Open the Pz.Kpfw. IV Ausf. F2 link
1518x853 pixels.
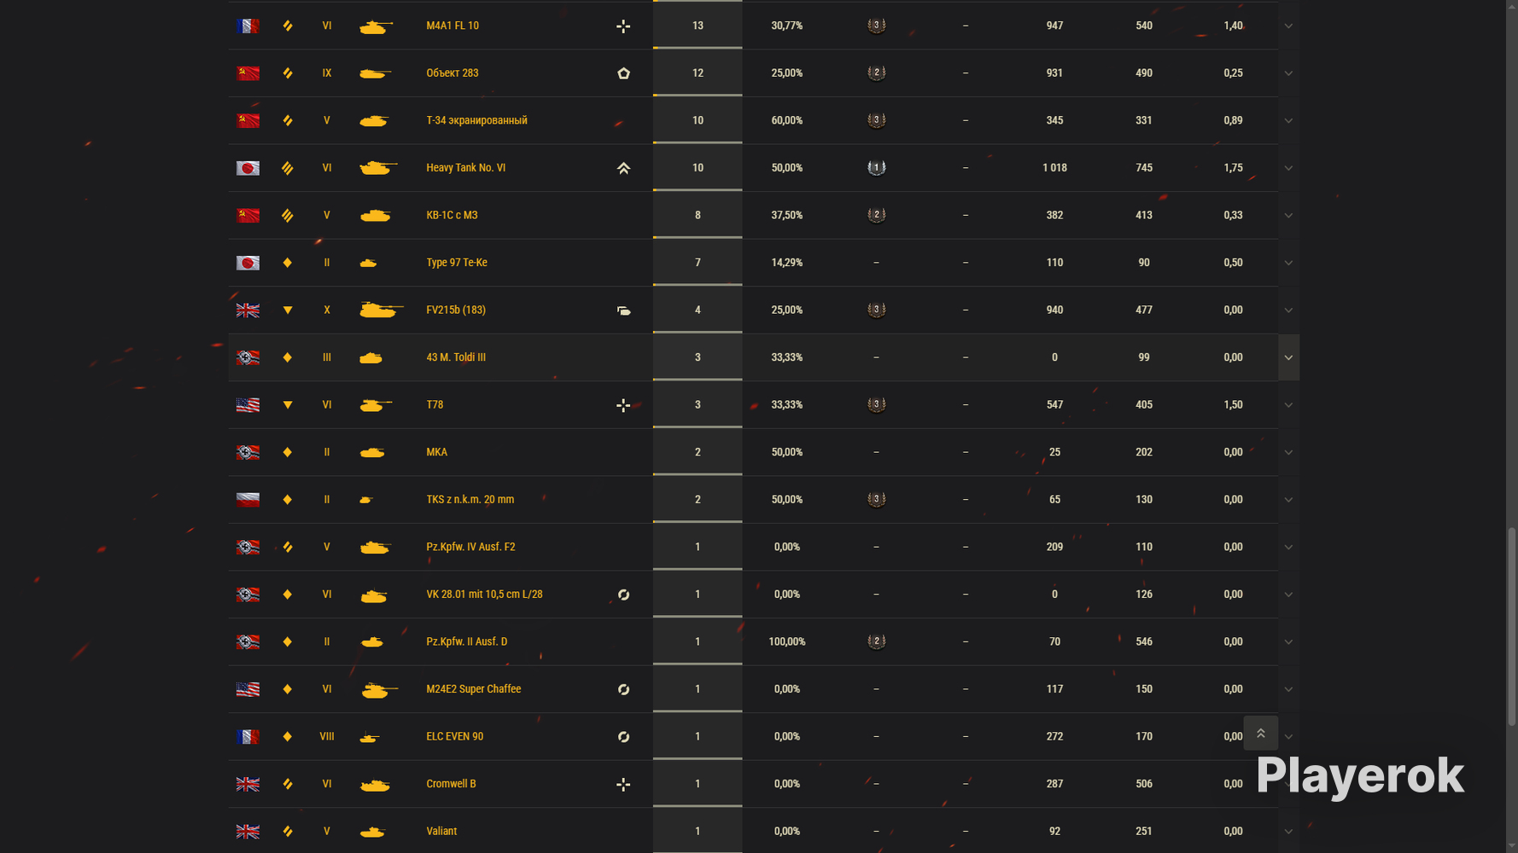click(470, 547)
